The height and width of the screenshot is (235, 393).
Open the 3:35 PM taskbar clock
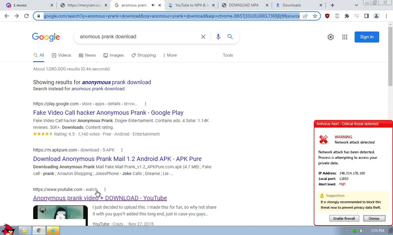click(x=378, y=230)
